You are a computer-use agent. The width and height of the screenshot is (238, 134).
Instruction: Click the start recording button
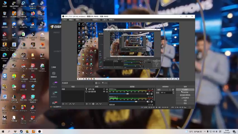[x=185, y=92]
